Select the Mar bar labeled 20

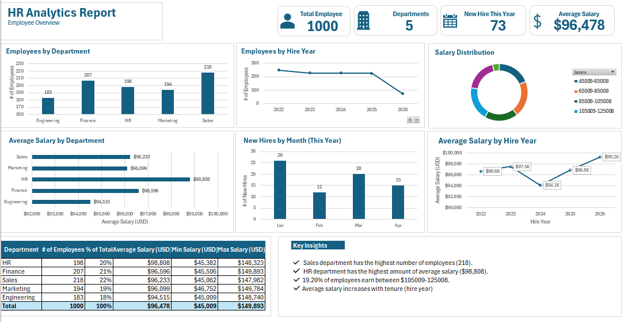[x=359, y=196]
